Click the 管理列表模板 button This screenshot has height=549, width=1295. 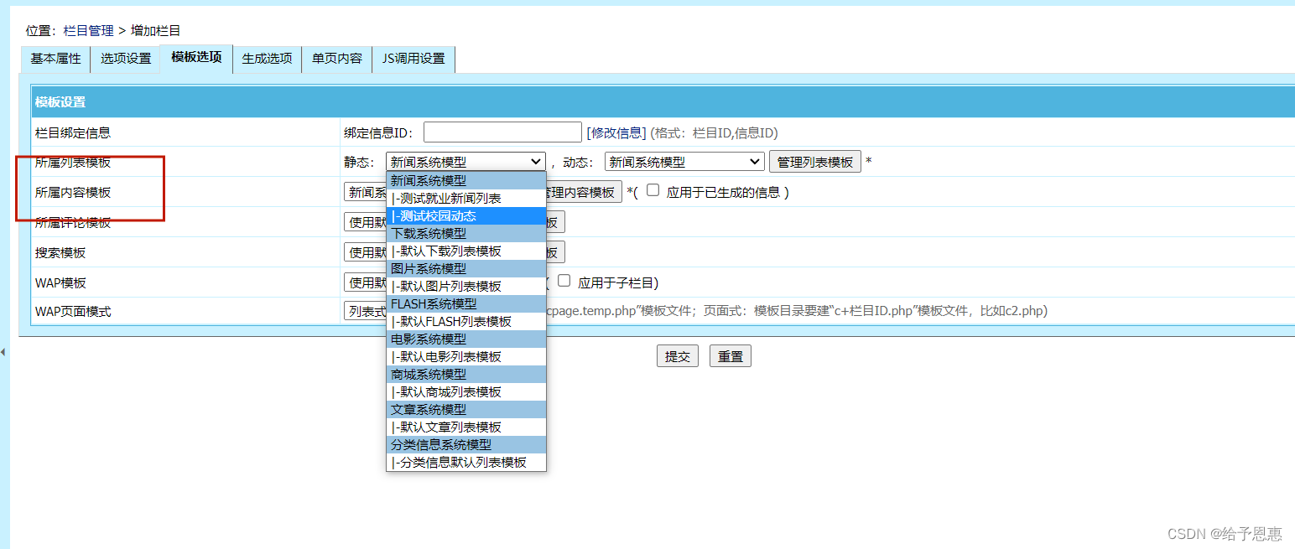[814, 161]
